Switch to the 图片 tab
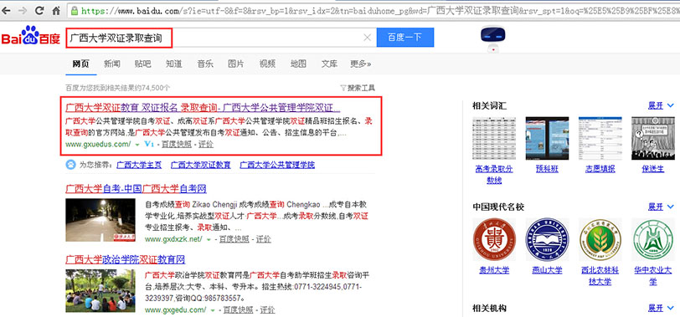This screenshot has height=317, width=680. (236, 64)
